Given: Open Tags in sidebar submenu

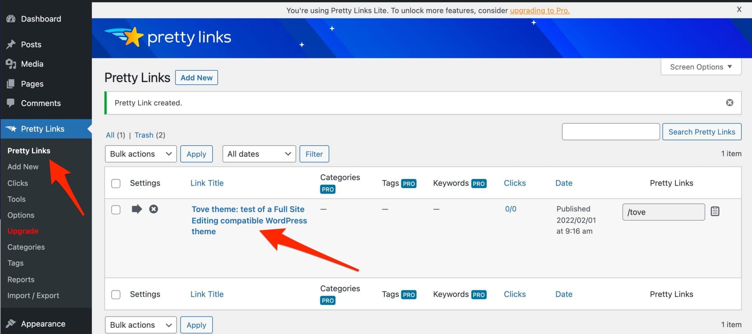Looking at the screenshot, I should (15, 263).
